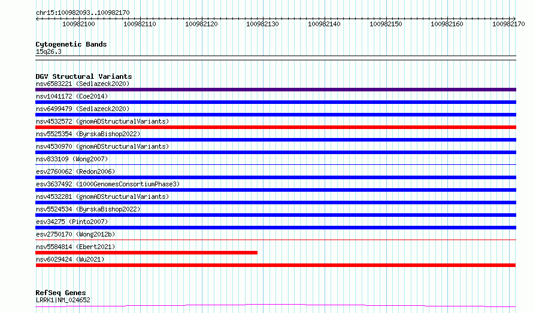Screen dimensions: 533x313
Task: Click the blue esv34275 variant bar
Action: [275, 228]
